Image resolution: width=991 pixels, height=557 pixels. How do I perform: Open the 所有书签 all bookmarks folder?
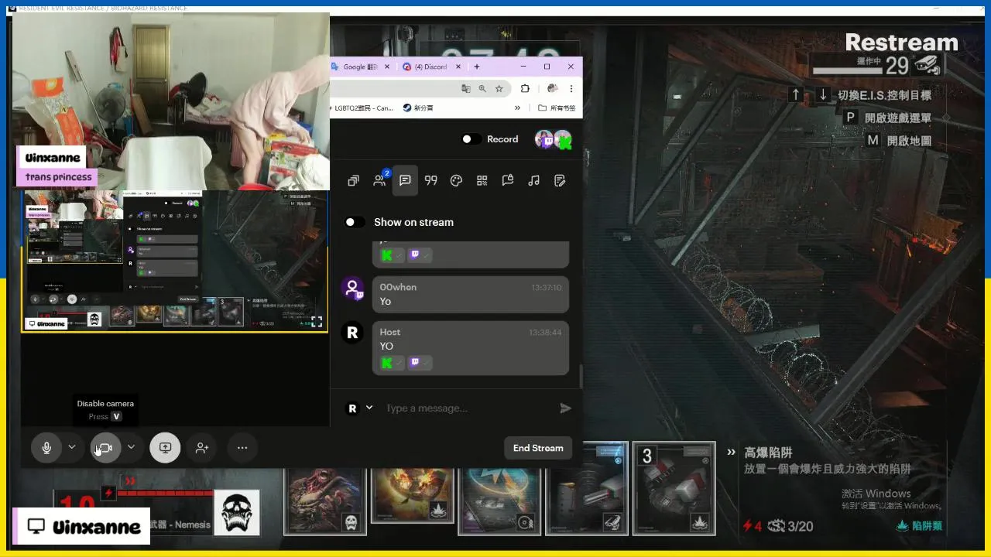[x=557, y=108]
